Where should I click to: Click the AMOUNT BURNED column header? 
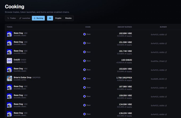click(x=125, y=27)
